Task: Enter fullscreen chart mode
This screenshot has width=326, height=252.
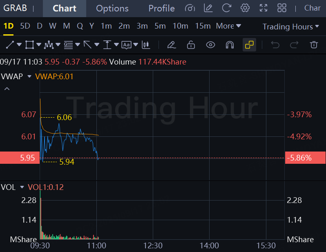Action: point(263,8)
